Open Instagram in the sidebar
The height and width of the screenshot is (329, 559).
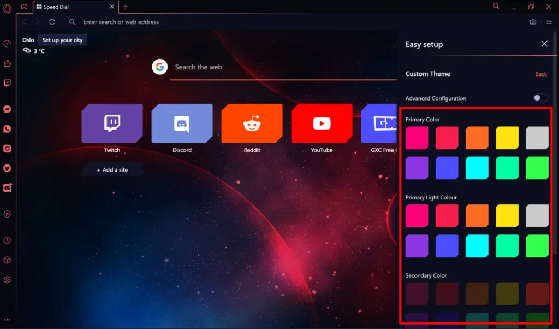pos(7,149)
